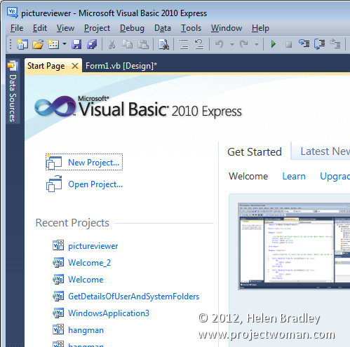The height and width of the screenshot is (347, 350).
Task: Switch to Form1.vb [Design] tab
Action: point(121,66)
